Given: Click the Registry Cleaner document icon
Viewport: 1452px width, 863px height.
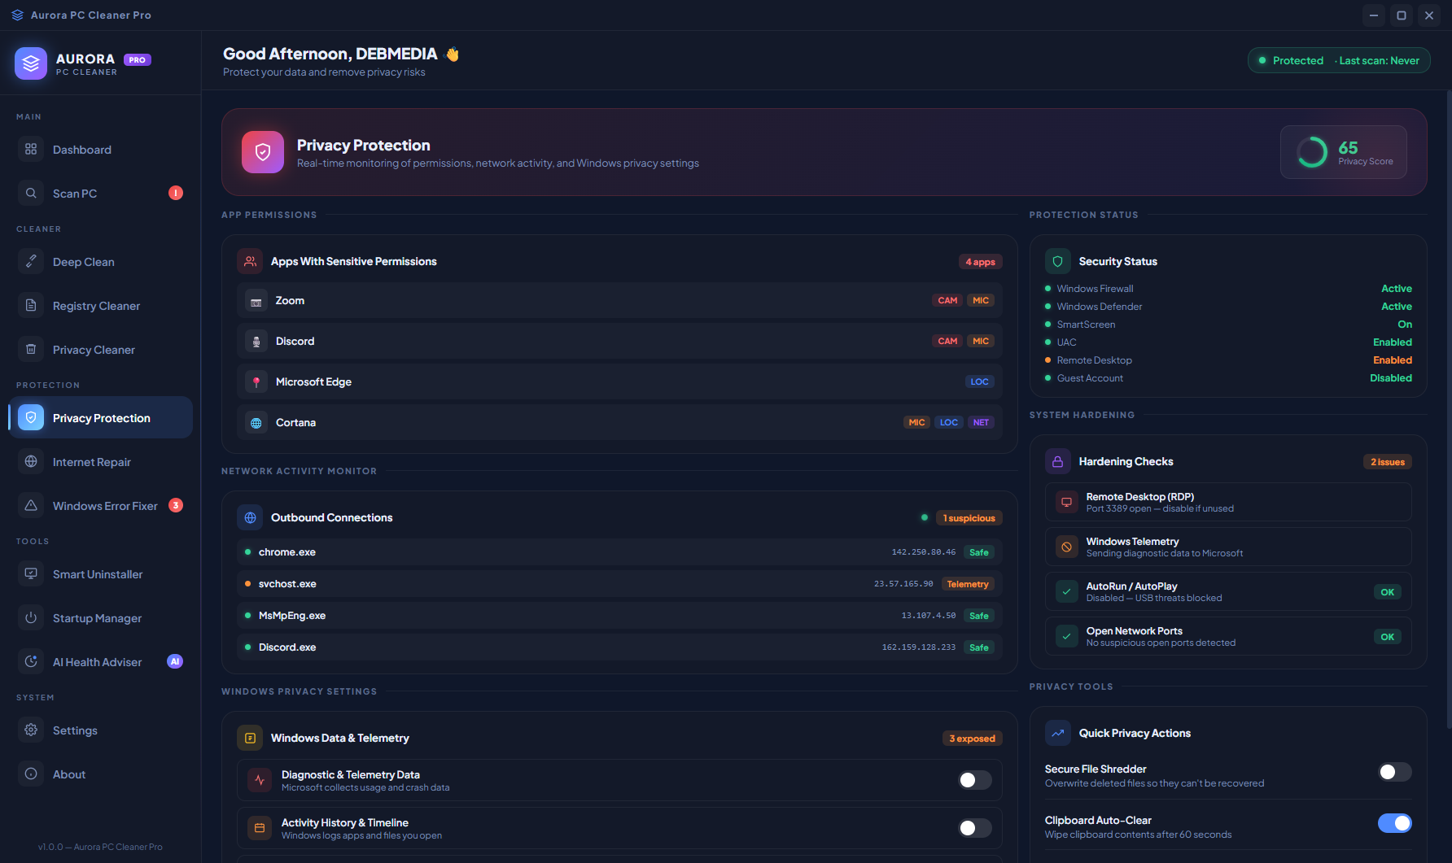Looking at the screenshot, I should tap(31, 306).
